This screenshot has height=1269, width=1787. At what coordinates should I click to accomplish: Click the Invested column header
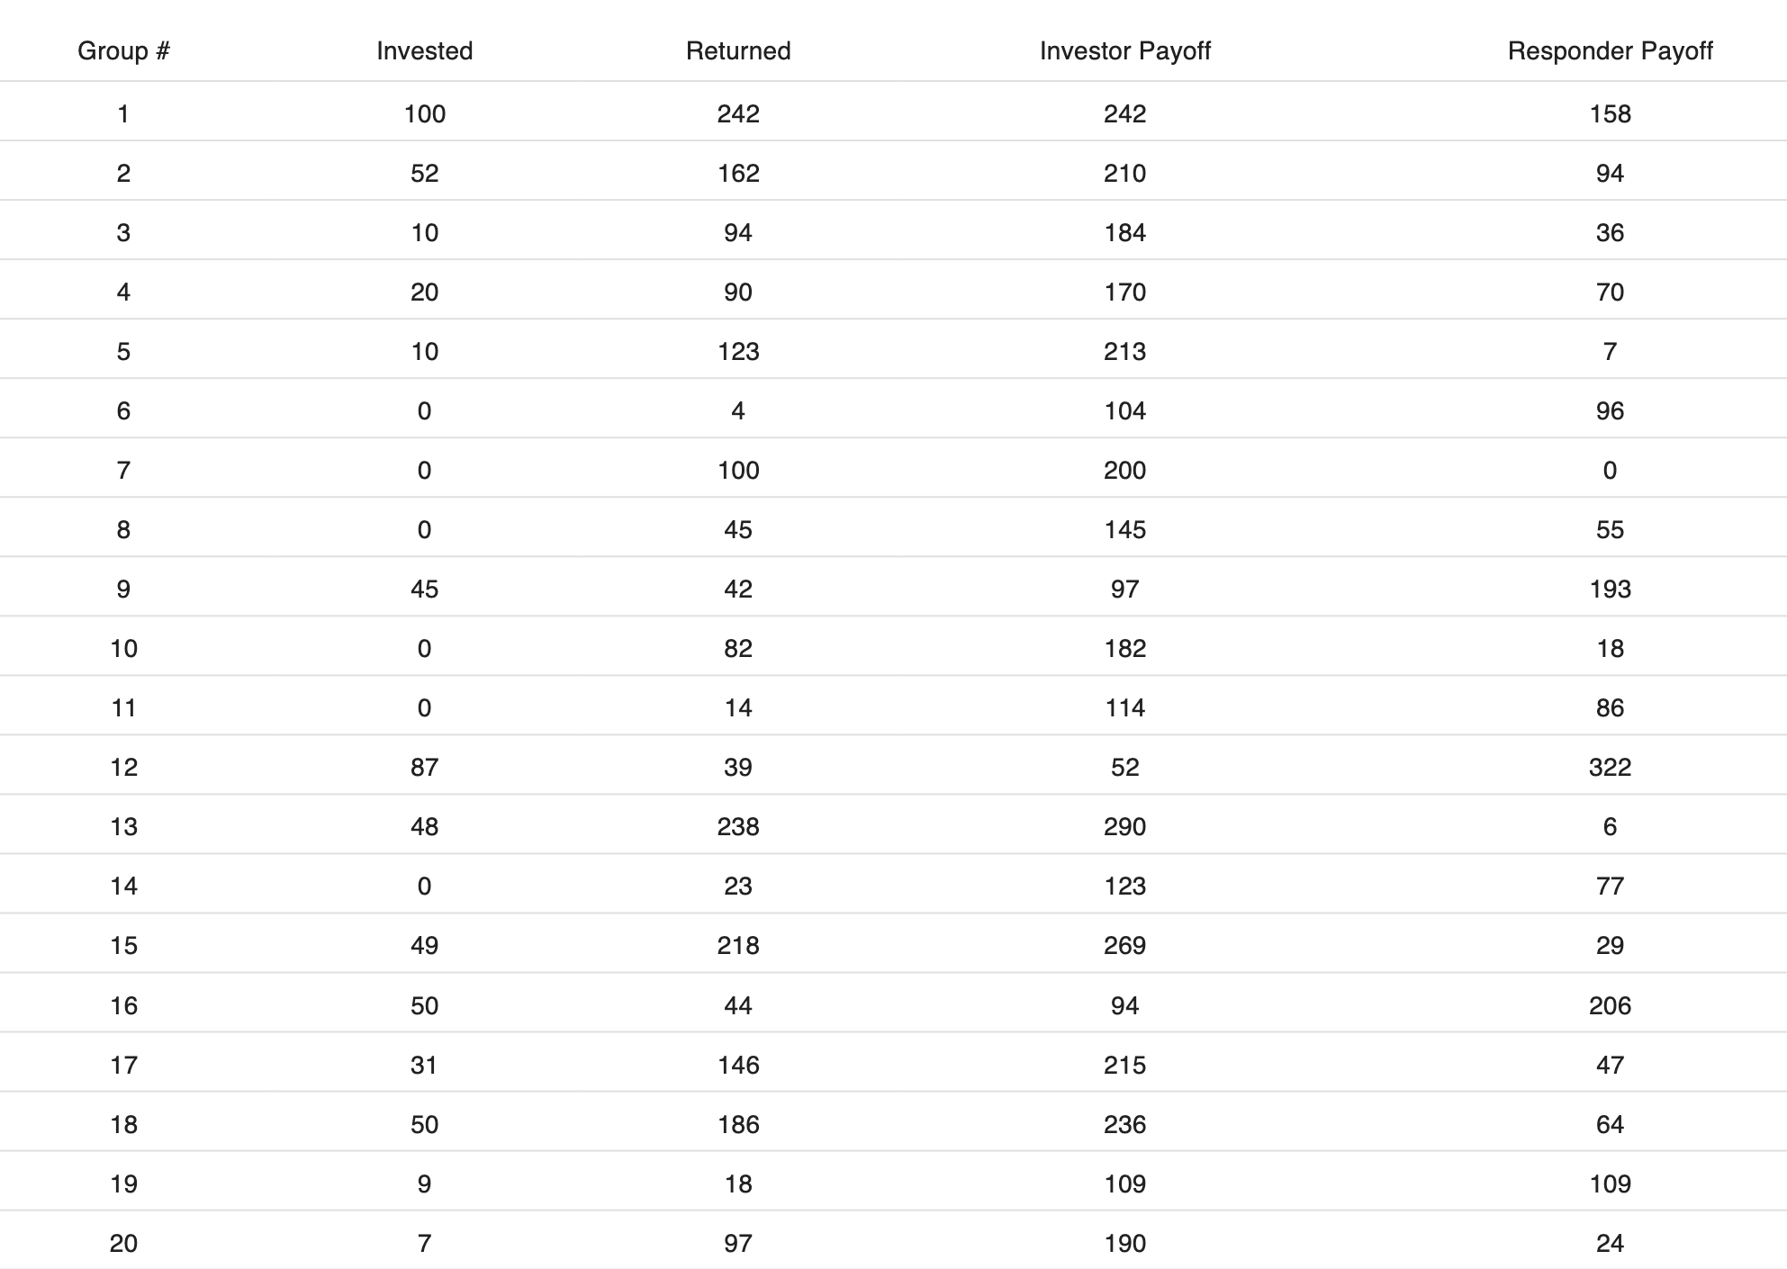click(424, 51)
